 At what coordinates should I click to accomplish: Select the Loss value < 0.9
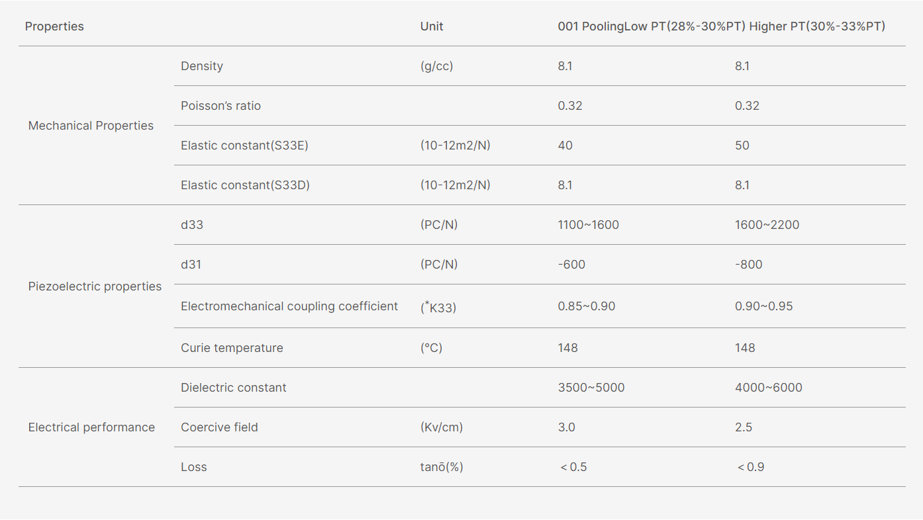(x=751, y=467)
